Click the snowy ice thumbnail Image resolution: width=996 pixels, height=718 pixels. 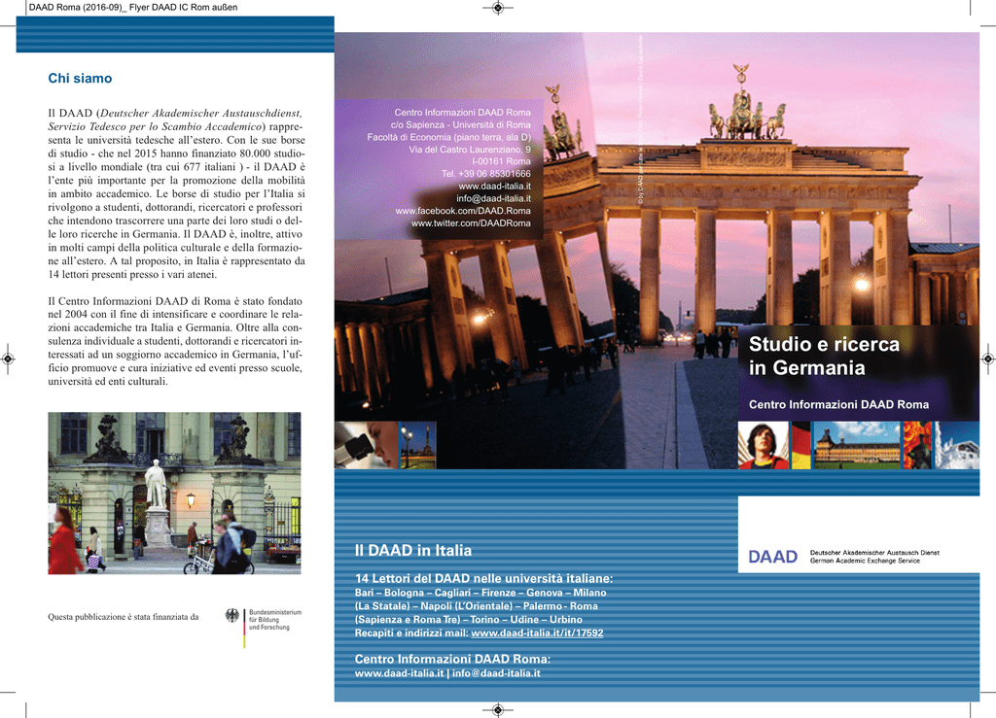[x=957, y=445]
